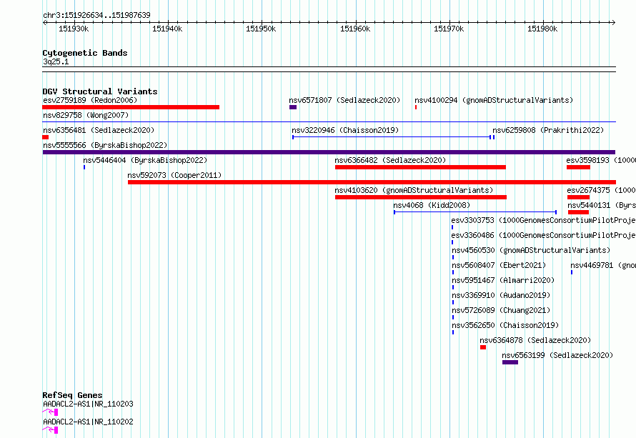Open the esv3360486 variant label
The height and width of the screenshot is (438, 636).
[x=543, y=235]
